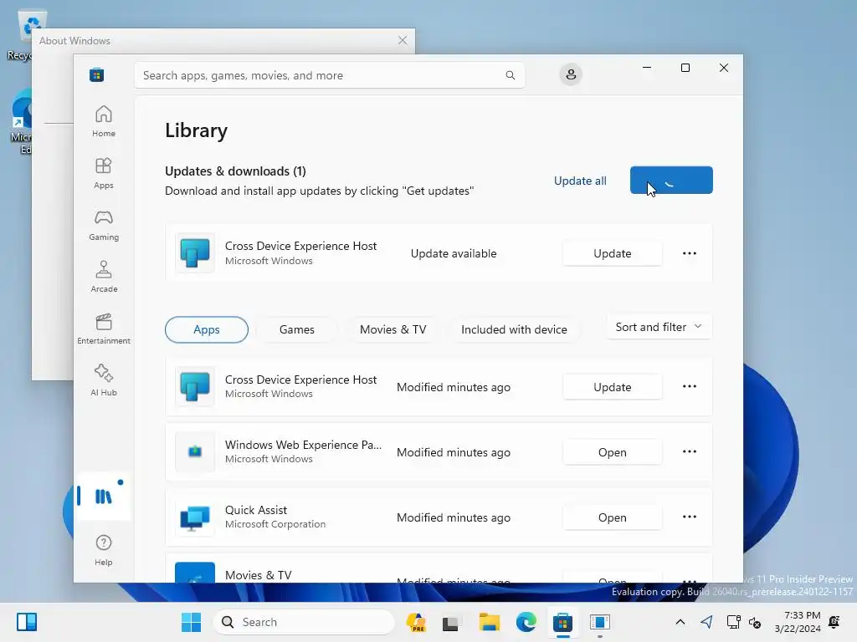Open more options for Cross Device Experience Host in apps list

pos(690,386)
